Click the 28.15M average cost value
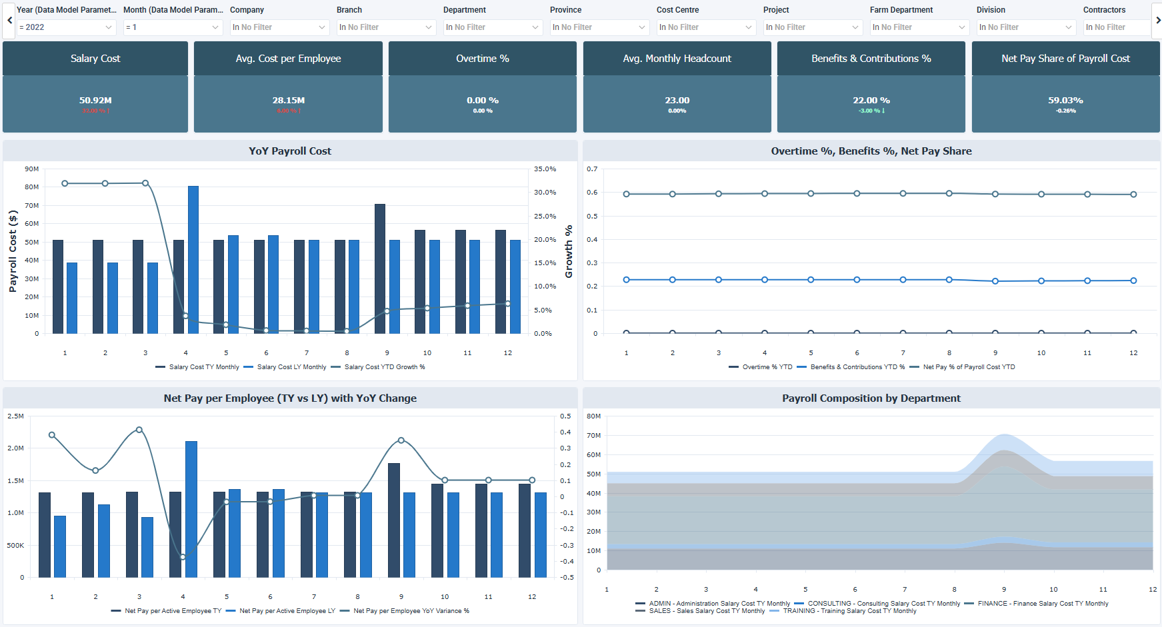Viewport: 1162px width, 627px height. pos(288,101)
